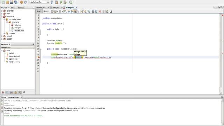Select nombre : String field in Navigator
This screenshot has width=224, height=126.
point(14,62)
